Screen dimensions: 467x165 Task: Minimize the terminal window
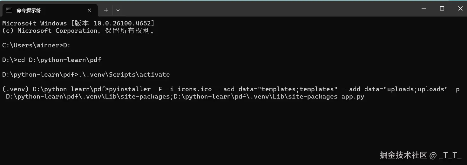click(x=423, y=9)
